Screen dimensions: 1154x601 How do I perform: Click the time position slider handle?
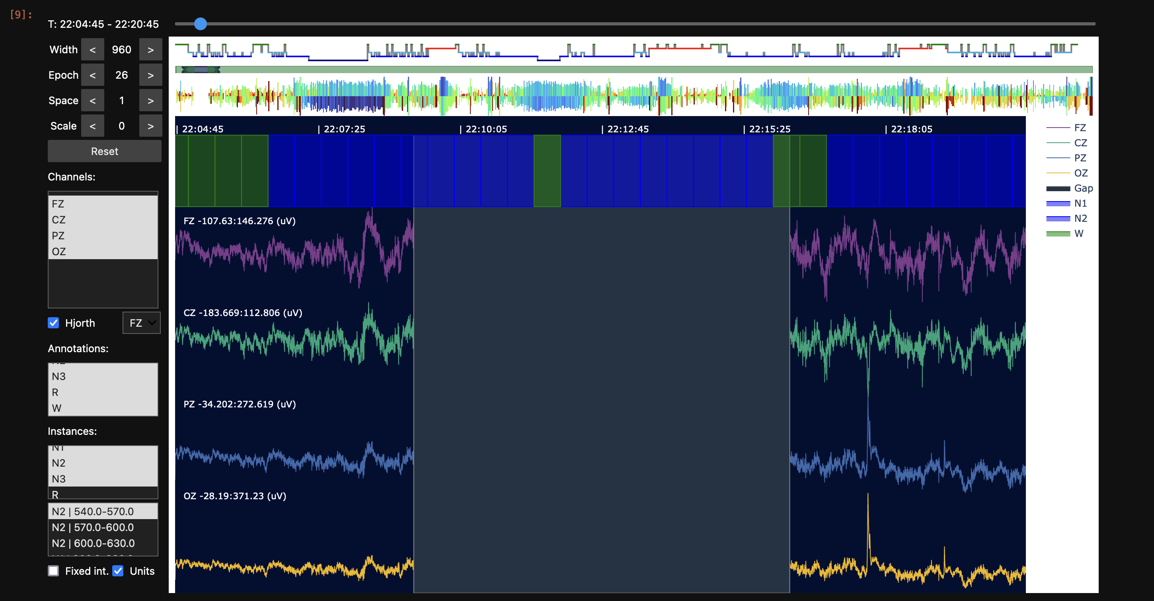coord(200,24)
